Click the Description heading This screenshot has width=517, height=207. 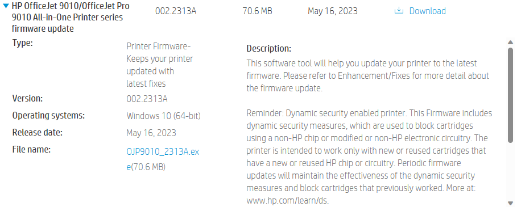coord(268,49)
